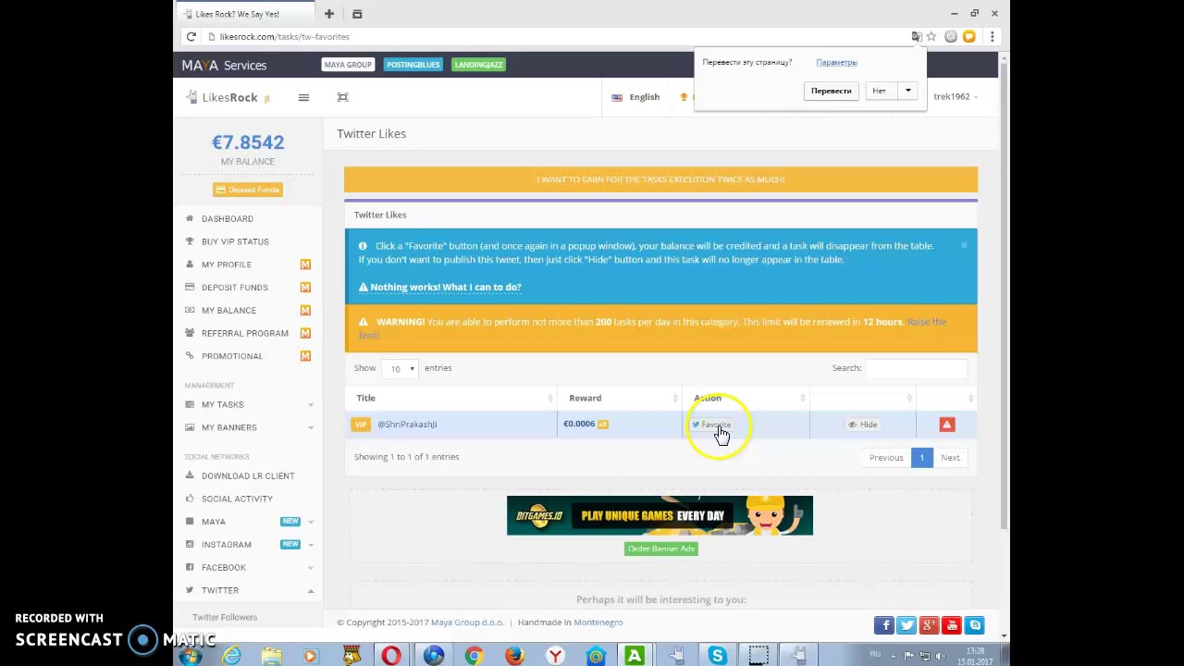
Task: Open Internet Explorer from the taskbar
Action: (x=230, y=656)
